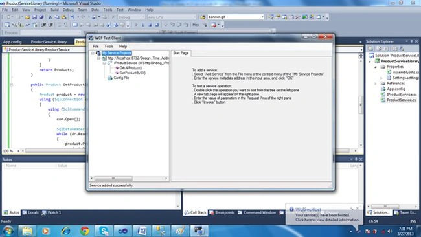The width and height of the screenshot is (421, 237).
Task: Open Internet Explorer from the taskbar
Action: pos(66,231)
